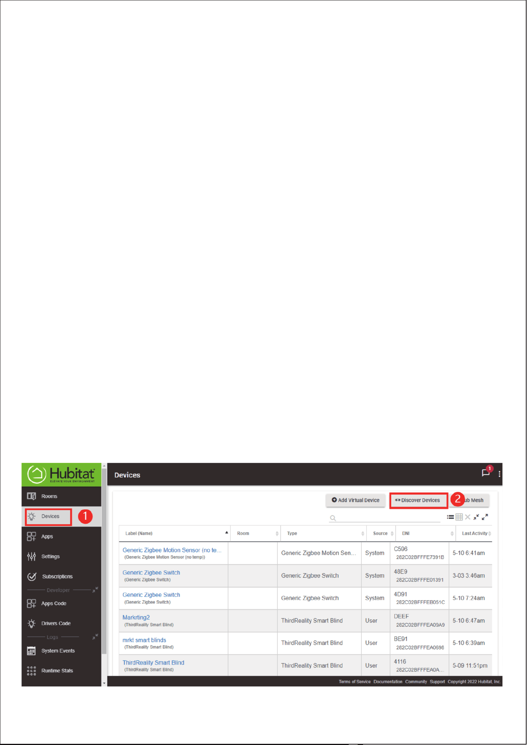The height and width of the screenshot is (745, 527).
Task: Click the sidebar vertical scrollbar
Action: click(x=104, y=561)
